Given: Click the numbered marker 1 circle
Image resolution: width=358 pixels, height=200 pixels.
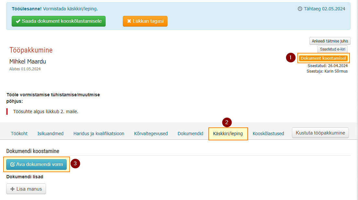Looking at the screenshot, I should [291, 57].
